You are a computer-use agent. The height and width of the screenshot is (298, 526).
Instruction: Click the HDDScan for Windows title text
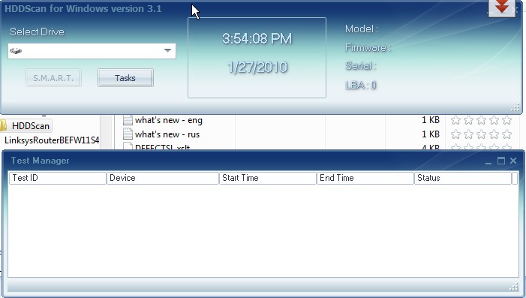point(83,9)
